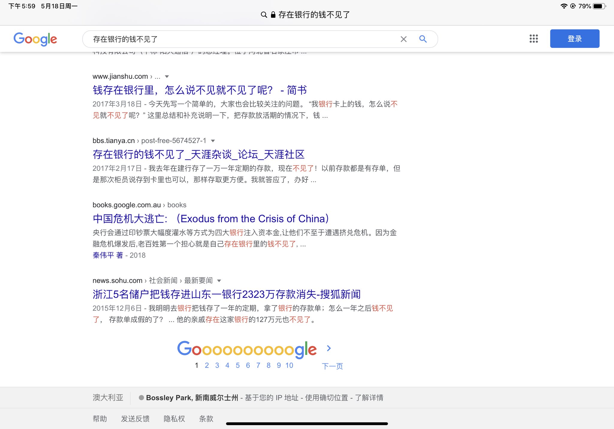Click the bbs.tianya.cn URL breadcrumb
Screen dimensions: 614x429
point(114,141)
